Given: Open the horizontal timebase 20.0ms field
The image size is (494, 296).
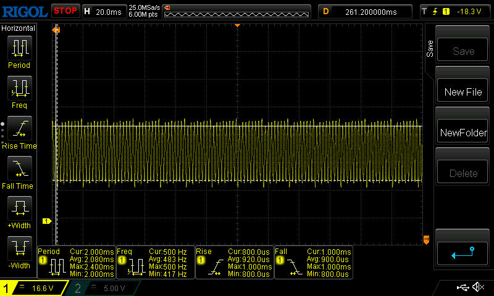Looking at the screenshot, I should [x=103, y=11].
